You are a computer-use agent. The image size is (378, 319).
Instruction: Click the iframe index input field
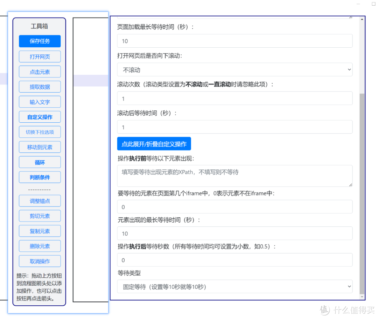(235, 207)
